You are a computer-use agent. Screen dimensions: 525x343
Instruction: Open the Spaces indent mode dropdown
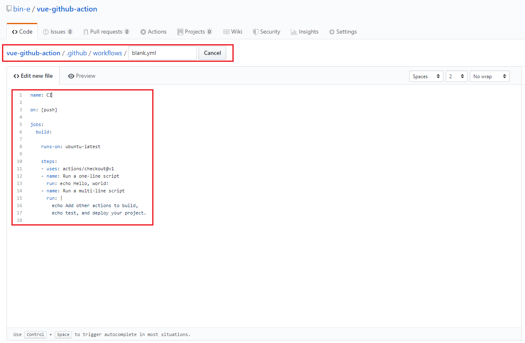[x=426, y=77]
